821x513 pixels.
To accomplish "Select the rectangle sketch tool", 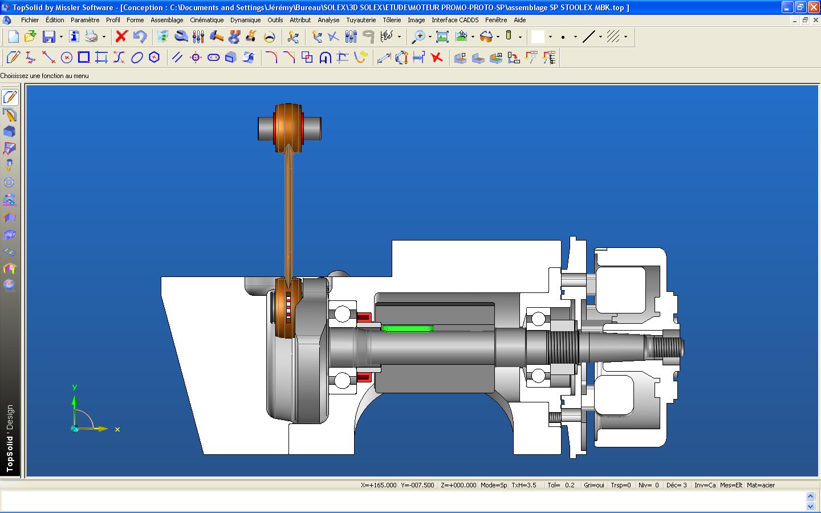I will [84, 58].
